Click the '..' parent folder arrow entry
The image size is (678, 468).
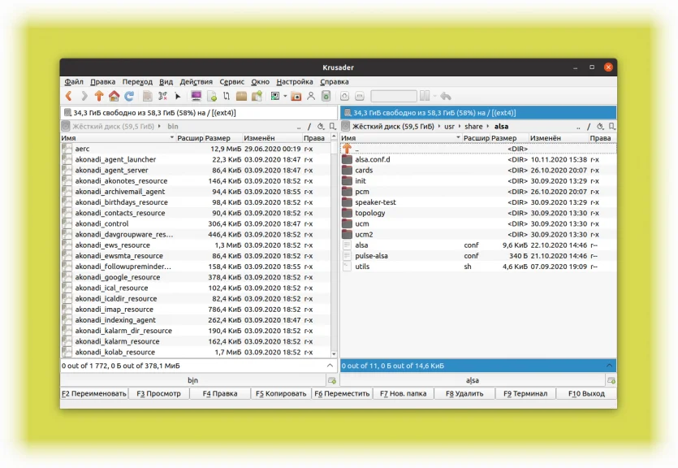click(348, 149)
